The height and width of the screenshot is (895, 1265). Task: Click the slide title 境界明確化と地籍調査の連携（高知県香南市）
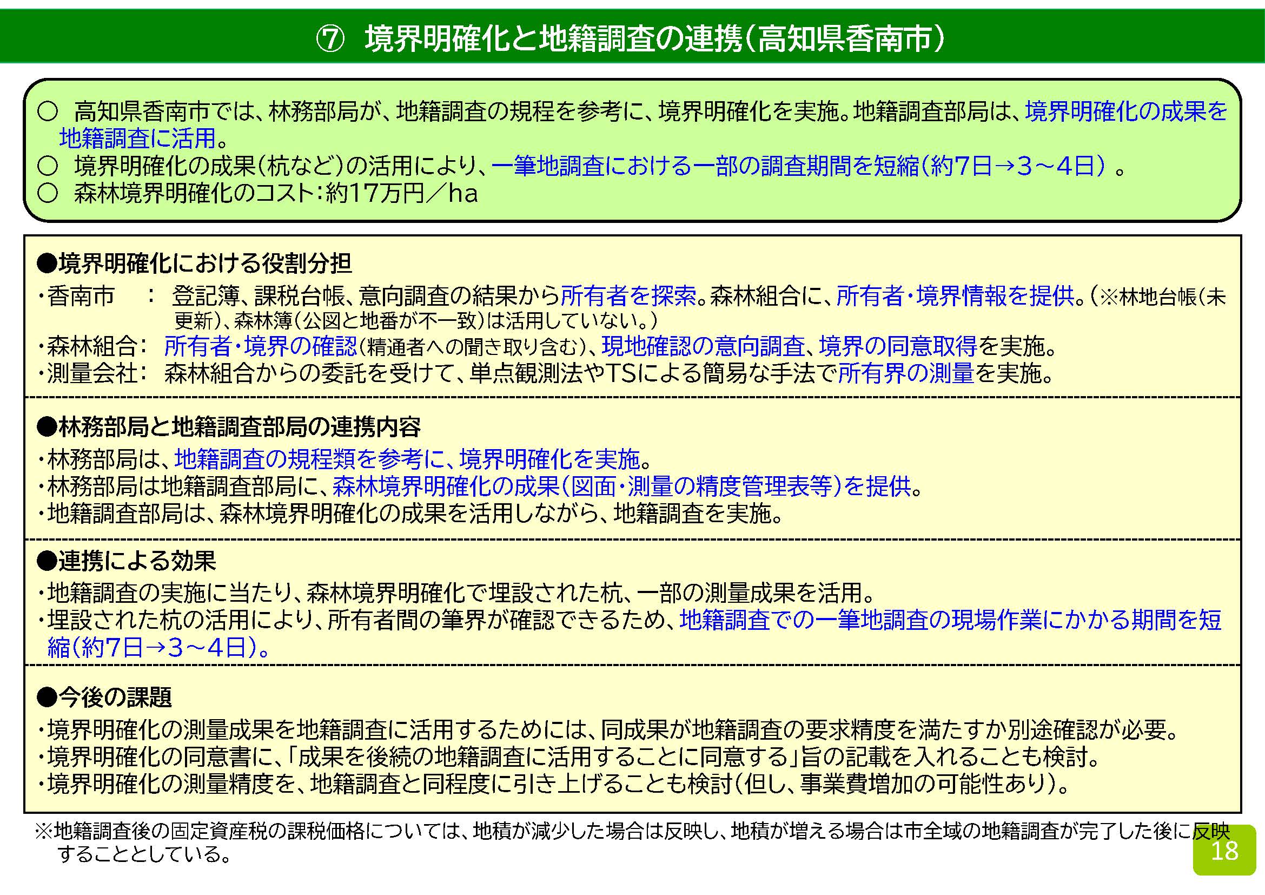pyautogui.click(x=654, y=39)
